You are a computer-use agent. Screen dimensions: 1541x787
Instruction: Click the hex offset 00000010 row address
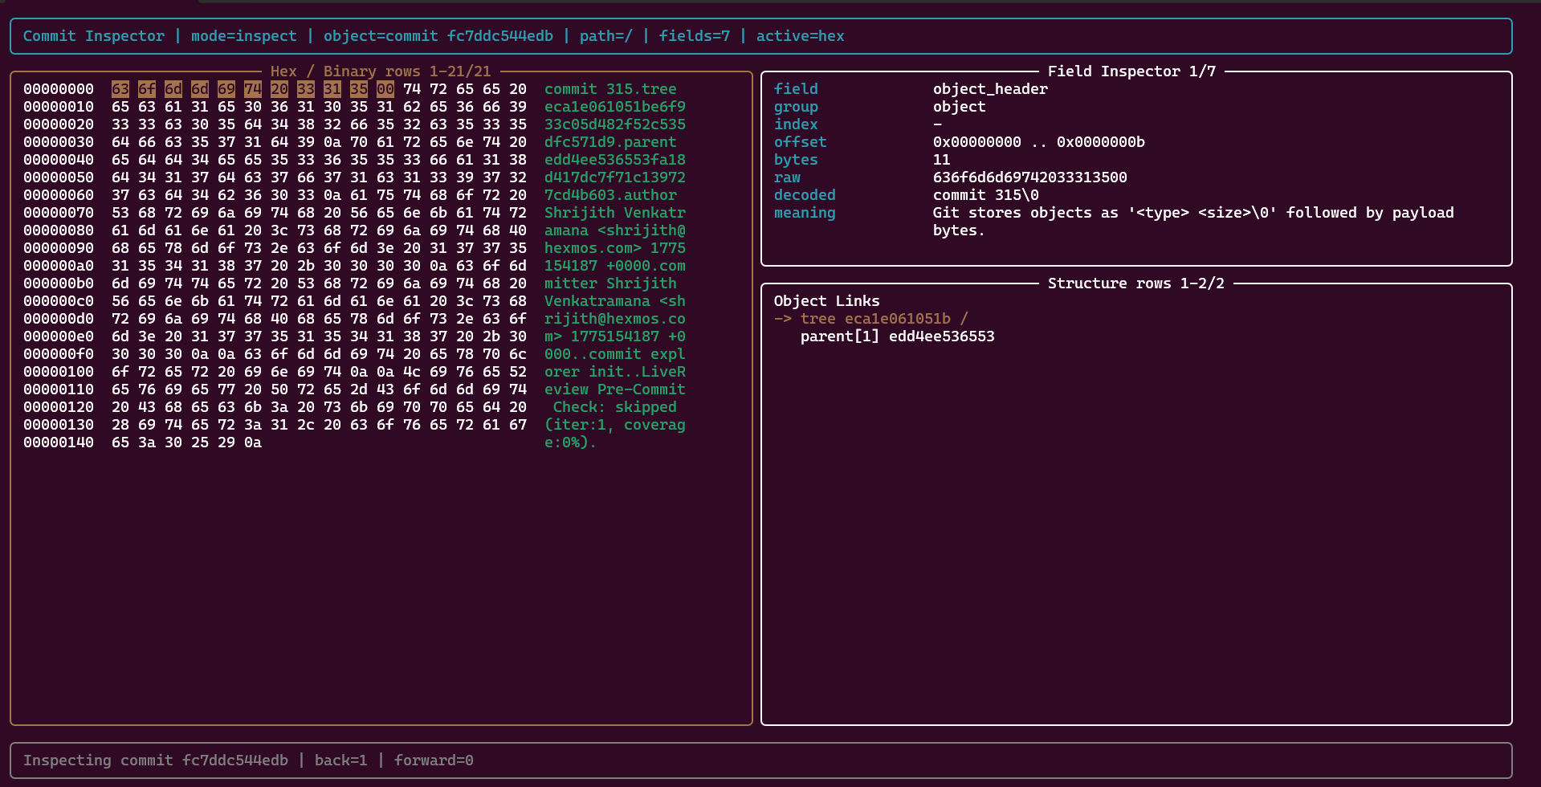click(x=59, y=107)
